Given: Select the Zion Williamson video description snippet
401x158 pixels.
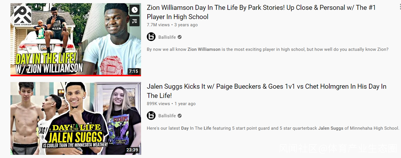Looking at the screenshot, I should 268,49.
